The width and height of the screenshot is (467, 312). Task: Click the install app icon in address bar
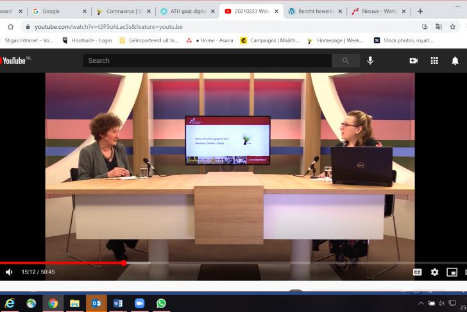click(425, 27)
